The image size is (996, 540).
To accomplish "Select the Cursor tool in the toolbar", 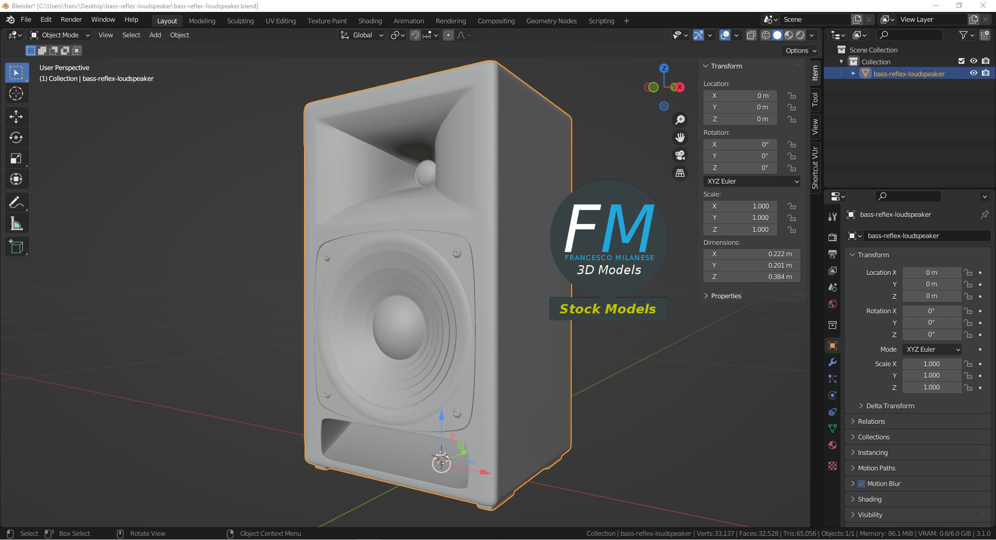I will [x=16, y=93].
